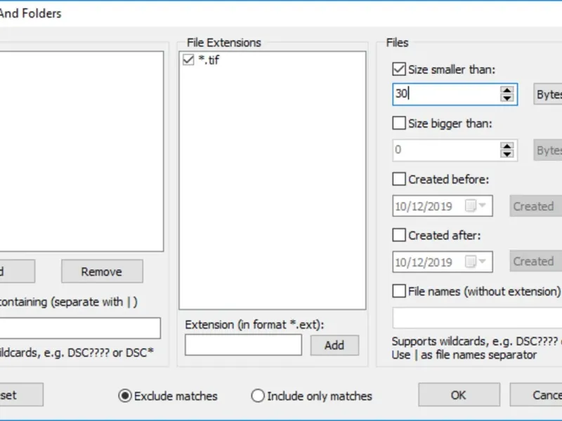The image size is (562, 421).
Task: Click the 10/12/2019 Created after date
Action: 424,262
